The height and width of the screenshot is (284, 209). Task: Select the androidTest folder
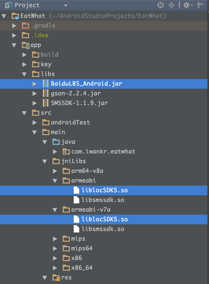click(x=70, y=122)
